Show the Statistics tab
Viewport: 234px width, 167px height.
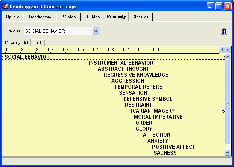[140, 17]
